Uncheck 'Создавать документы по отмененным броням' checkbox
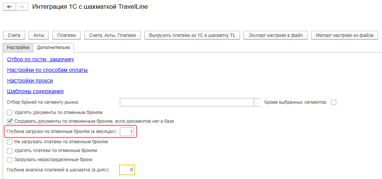Image resolution: width=382 pixels, height=179 pixels. click(10, 121)
